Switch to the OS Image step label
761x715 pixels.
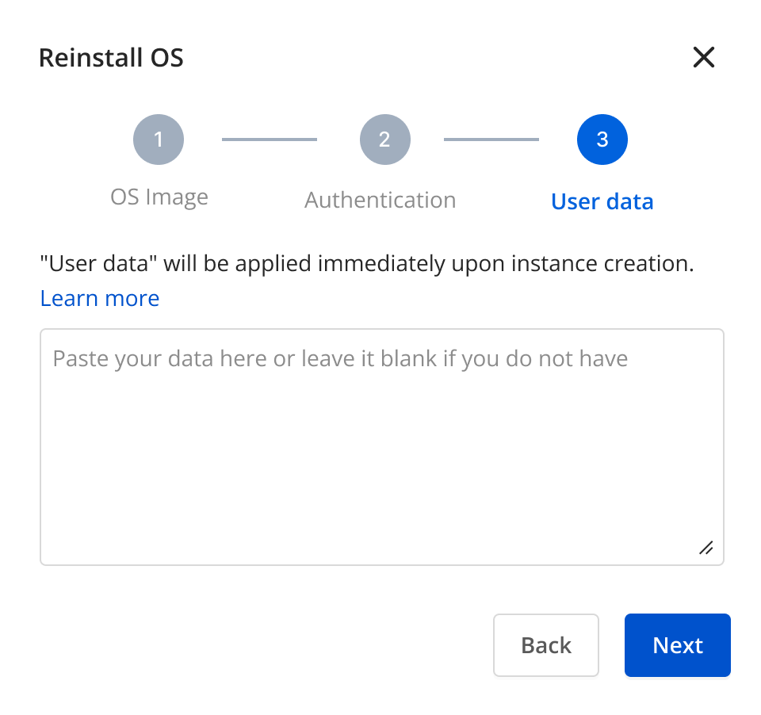point(159,197)
